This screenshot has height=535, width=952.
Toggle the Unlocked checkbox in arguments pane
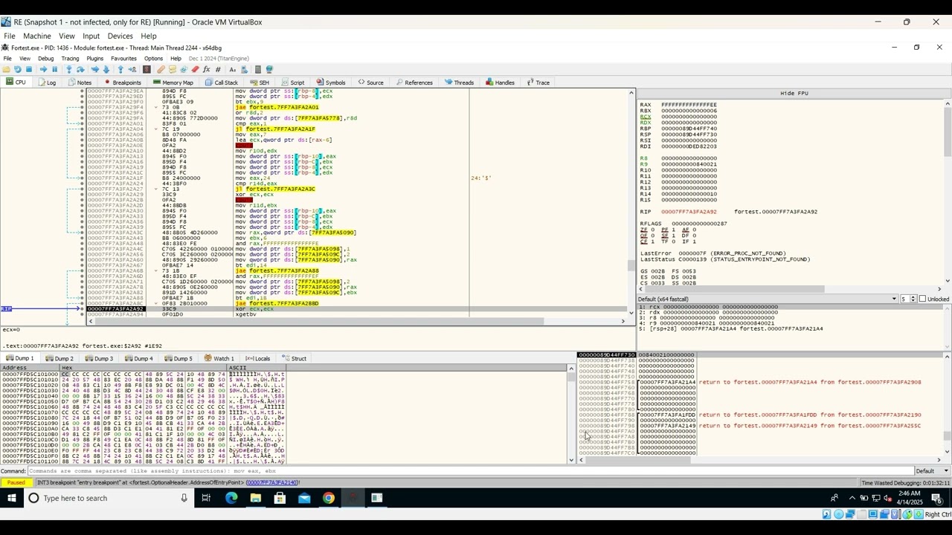pyautogui.click(x=923, y=299)
